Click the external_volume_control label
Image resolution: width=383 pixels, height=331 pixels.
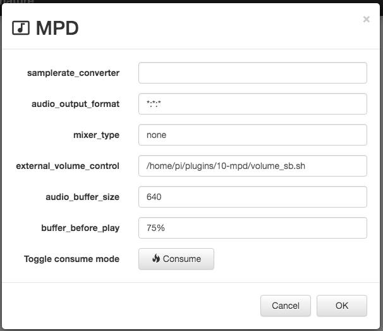click(68, 166)
